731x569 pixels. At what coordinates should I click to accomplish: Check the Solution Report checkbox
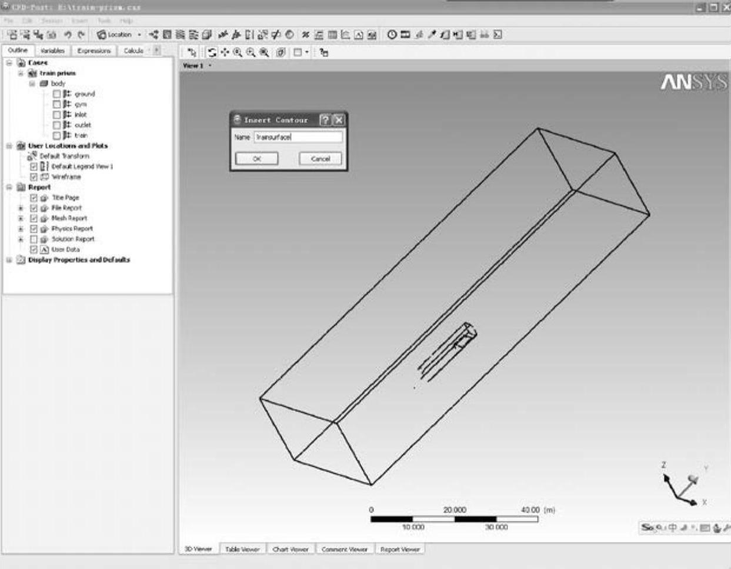[x=34, y=239]
